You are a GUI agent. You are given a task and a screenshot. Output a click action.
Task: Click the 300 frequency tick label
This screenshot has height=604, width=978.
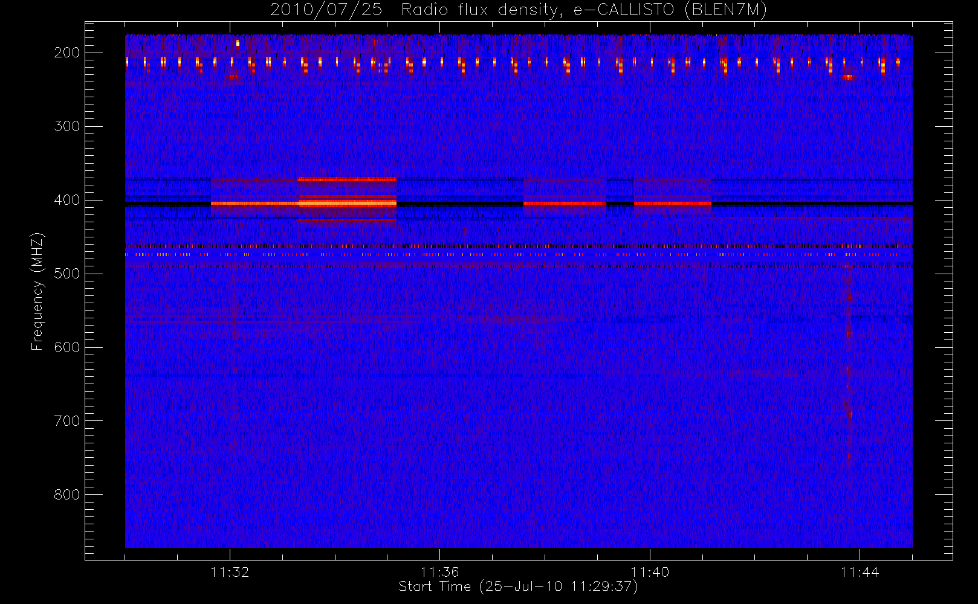pyautogui.click(x=67, y=126)
